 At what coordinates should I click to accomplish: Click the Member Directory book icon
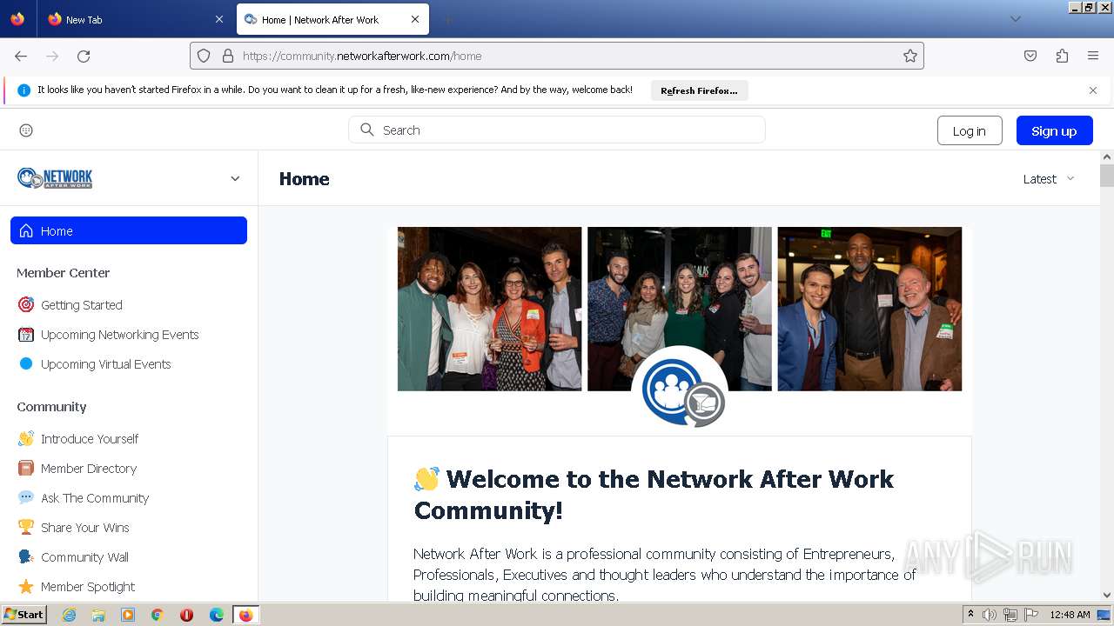coord(26,469)
